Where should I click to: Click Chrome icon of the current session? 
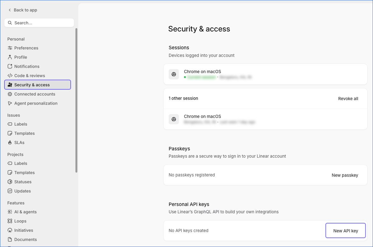pos(174,74)
